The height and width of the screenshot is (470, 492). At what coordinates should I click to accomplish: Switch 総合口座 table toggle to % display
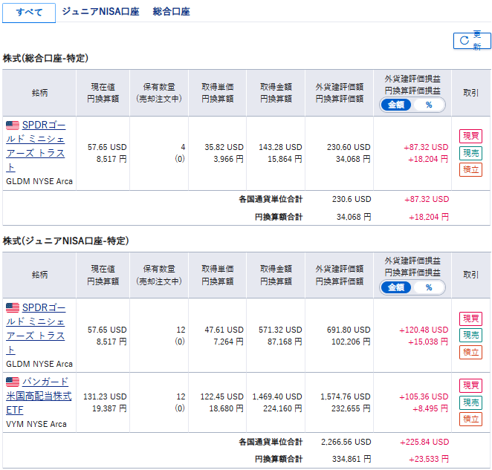pos(429,105)
